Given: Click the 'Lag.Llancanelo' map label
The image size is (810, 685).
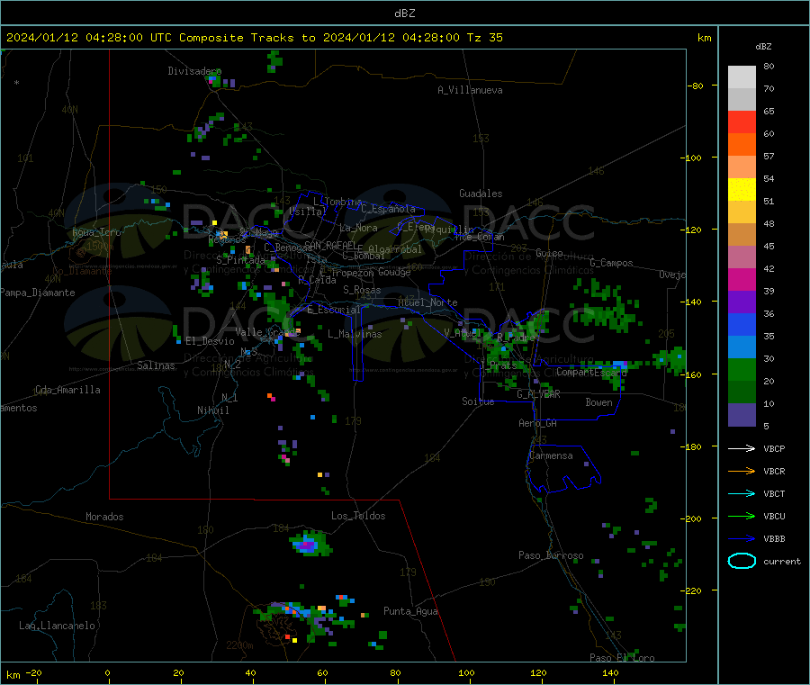Looking at the screenshot, I should click(57, 626).
